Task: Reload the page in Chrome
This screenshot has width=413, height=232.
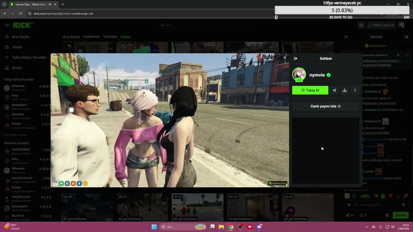Action: pos(20,14)
